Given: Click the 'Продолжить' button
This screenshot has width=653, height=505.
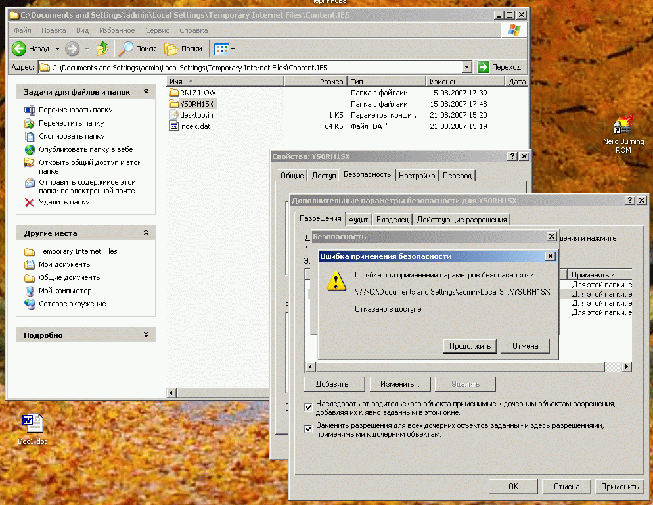Looking at the screenshot, I should pyautogui.click(x=470, y=346).
